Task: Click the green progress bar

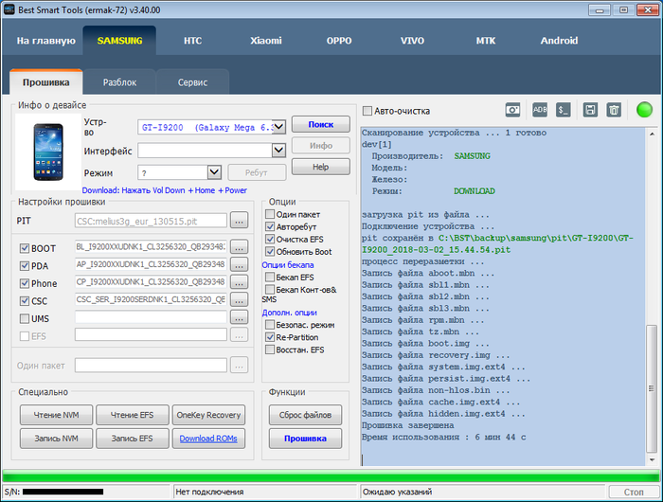Action: (331, 475)
